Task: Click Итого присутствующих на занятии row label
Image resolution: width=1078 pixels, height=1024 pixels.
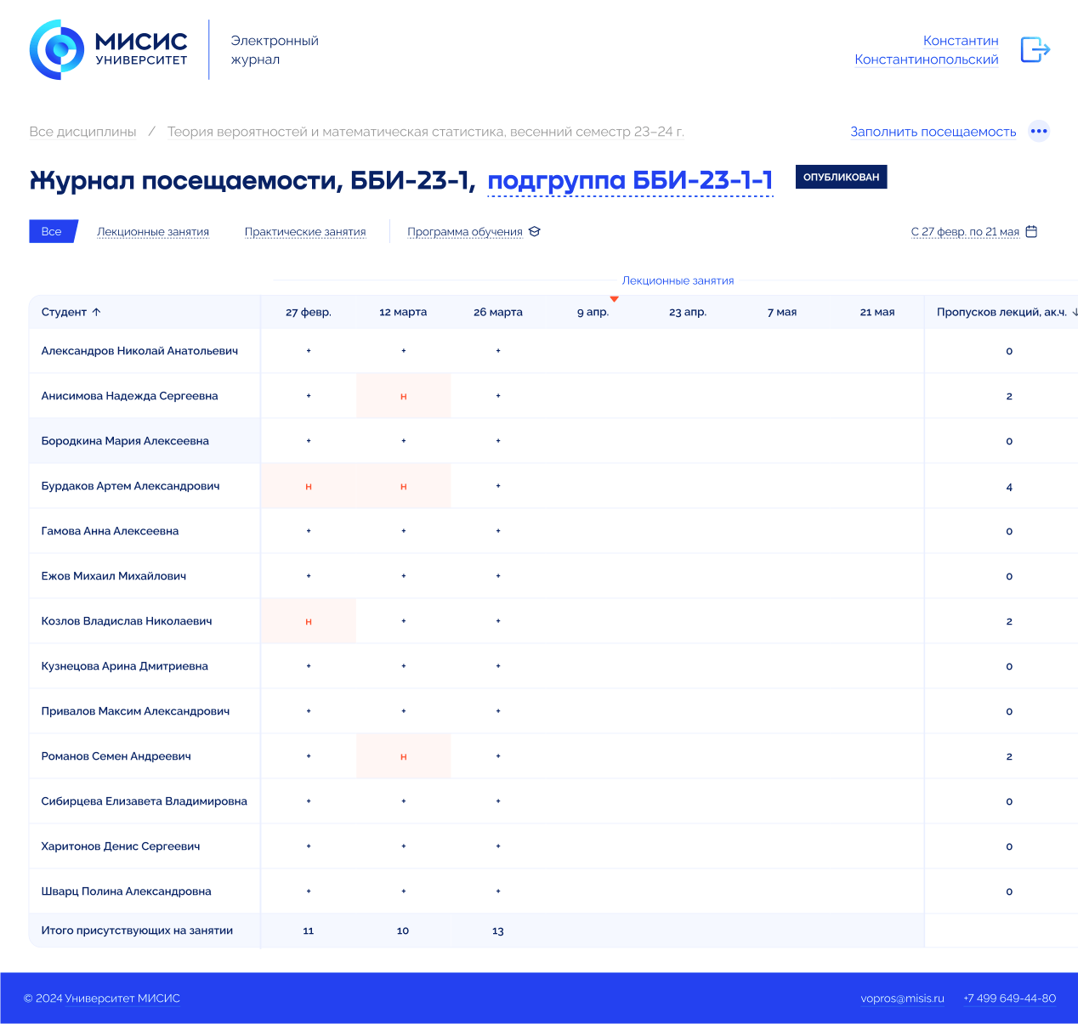Action: (x=137, y=931)
